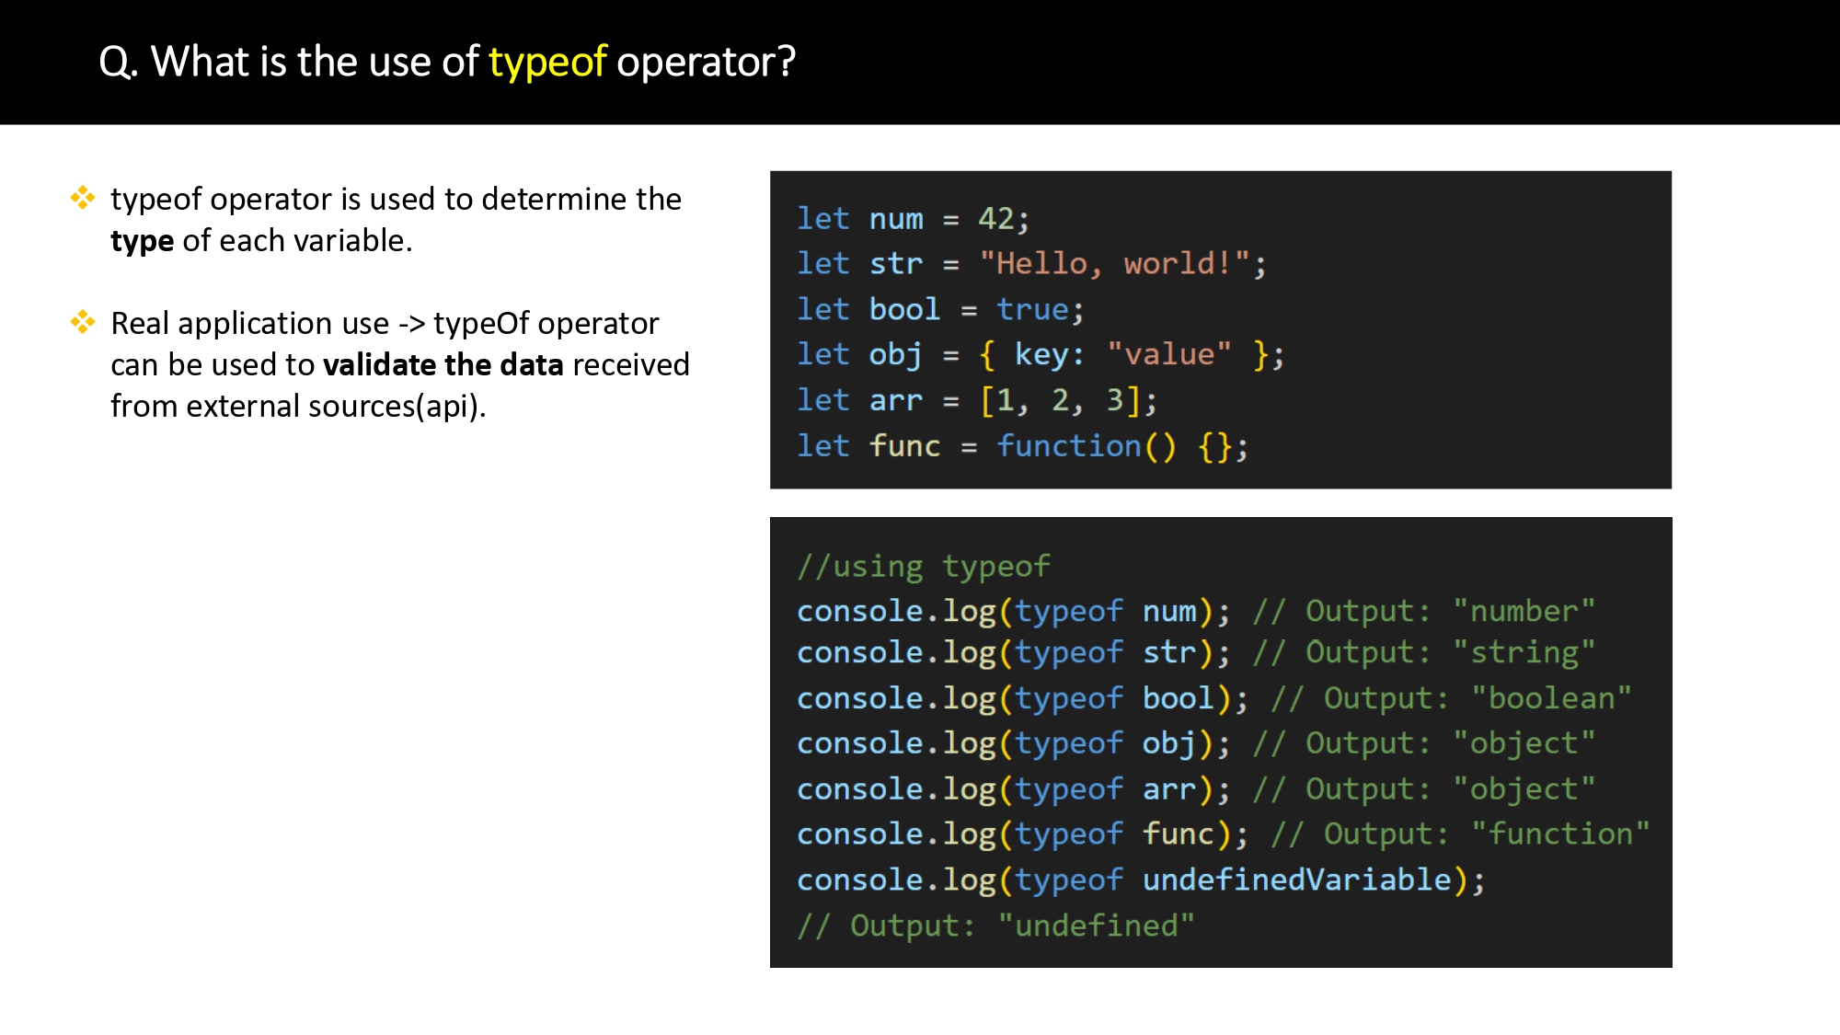
Task: Click the //using typeof comment
Action: pyautogui.click(x=923, y=566)
